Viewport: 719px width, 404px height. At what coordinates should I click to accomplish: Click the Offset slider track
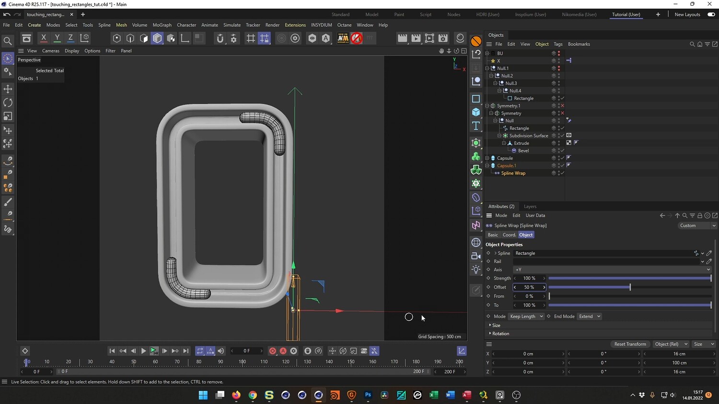629,287
